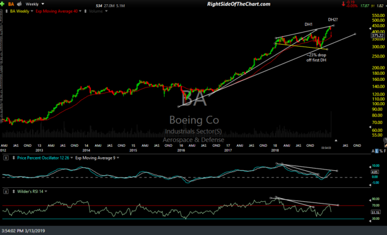Viewport: 387px width, 235px height.
Task: Click the upper price-scale triangle handle
Action: 370,28
